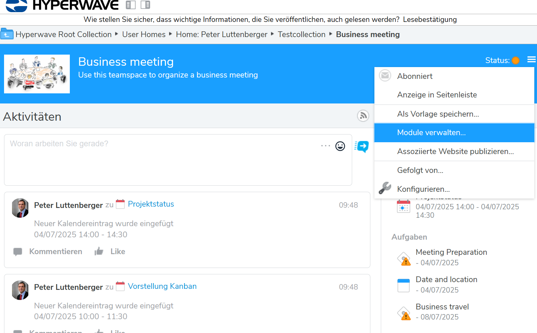Open the RSS feed for Aktivitäten
The image size is (537, 333).
coord(363,116)
